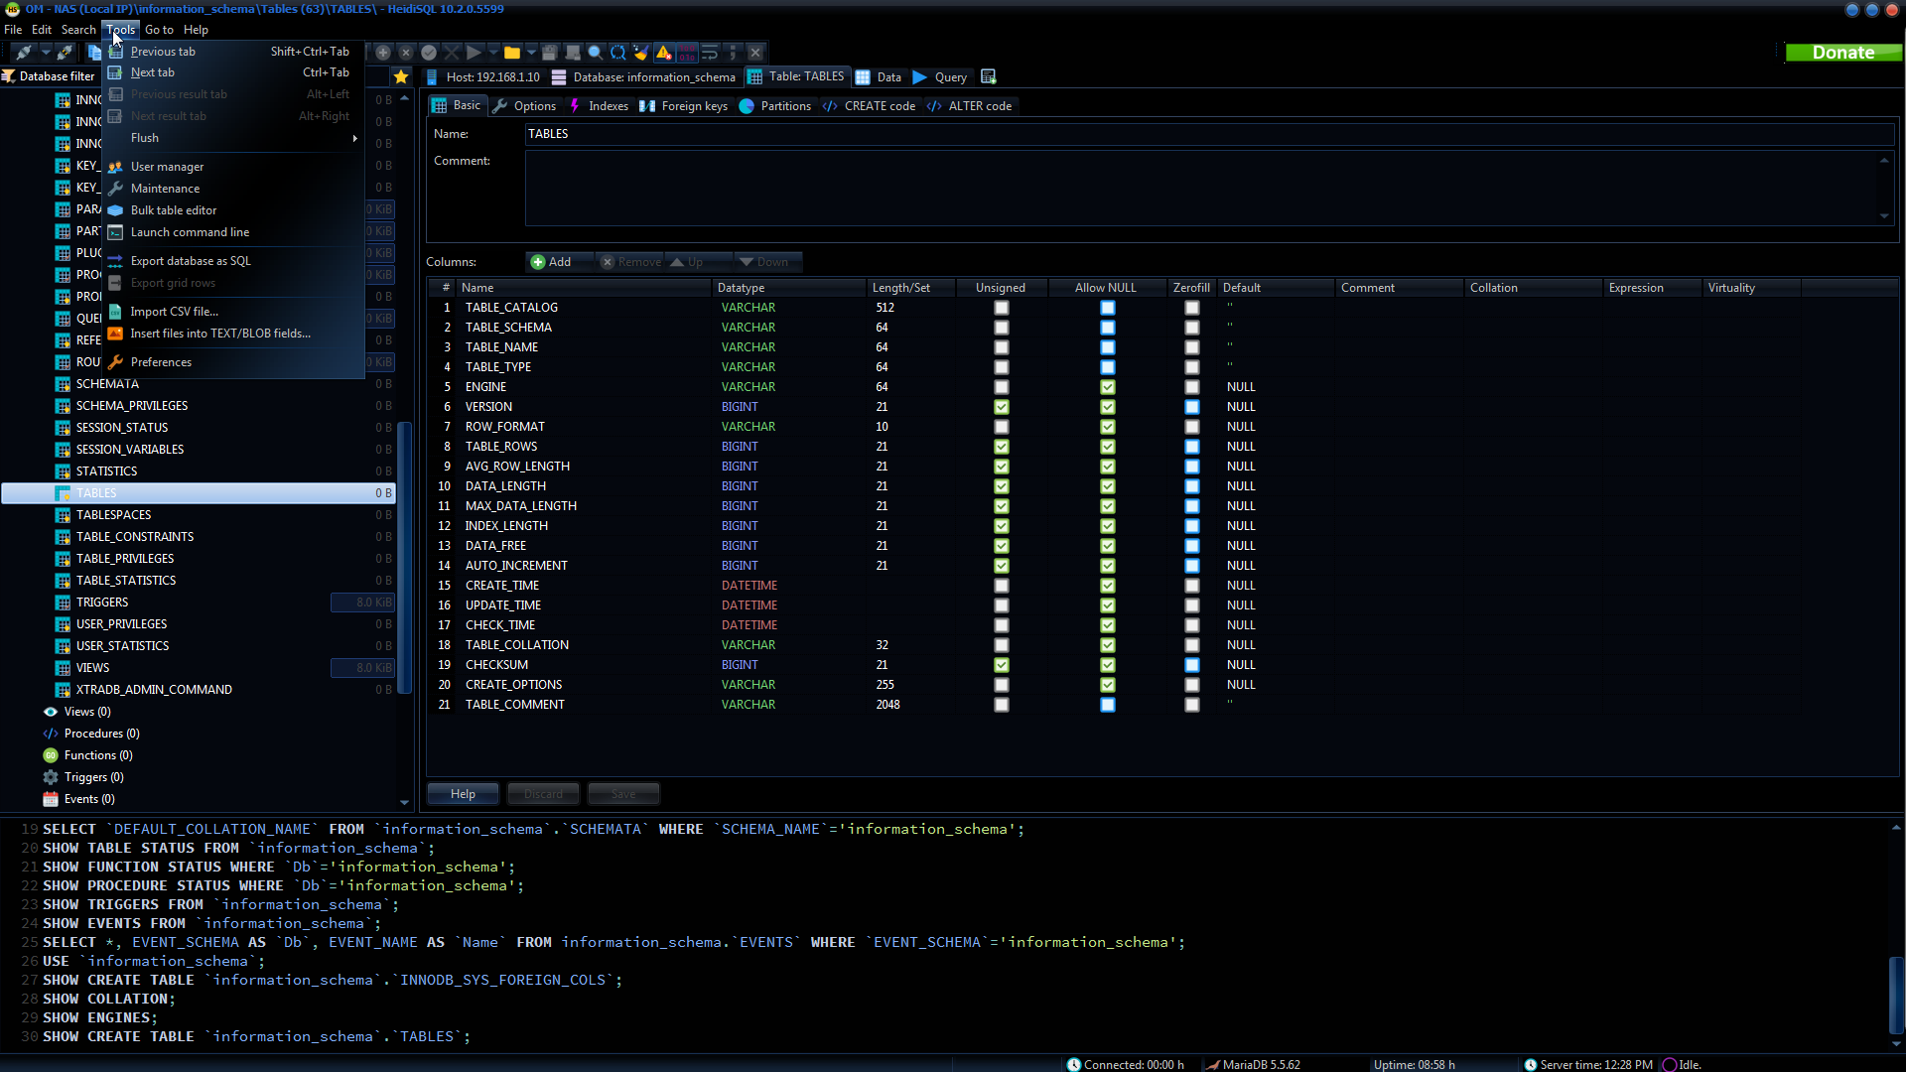
Task: Click the open folder load SQL icon
Action: [x=512, y=53]
